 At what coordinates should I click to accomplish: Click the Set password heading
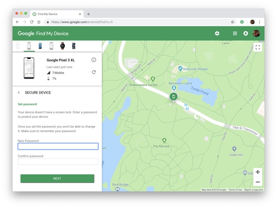27,104
